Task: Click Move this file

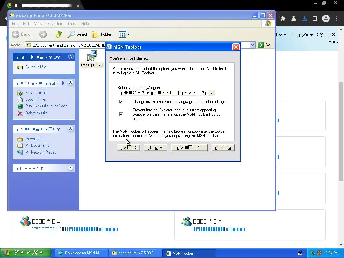Action: coord(36,93)
